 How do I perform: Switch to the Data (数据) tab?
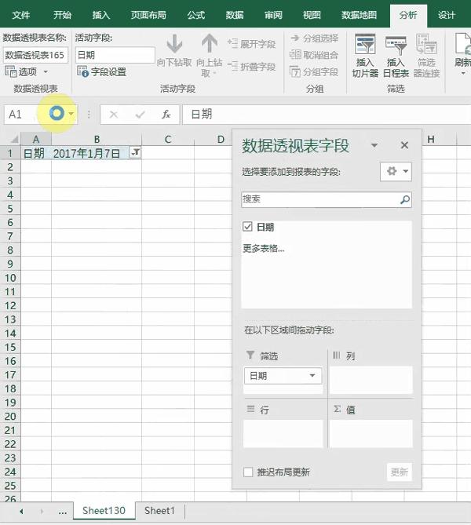[x=235, y=15]
